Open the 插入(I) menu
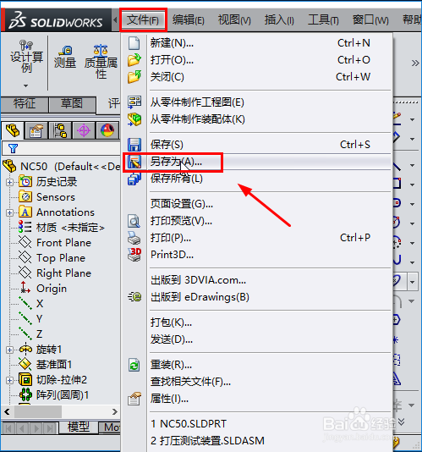This screenshot has width=422, height=452. [279, 19]
